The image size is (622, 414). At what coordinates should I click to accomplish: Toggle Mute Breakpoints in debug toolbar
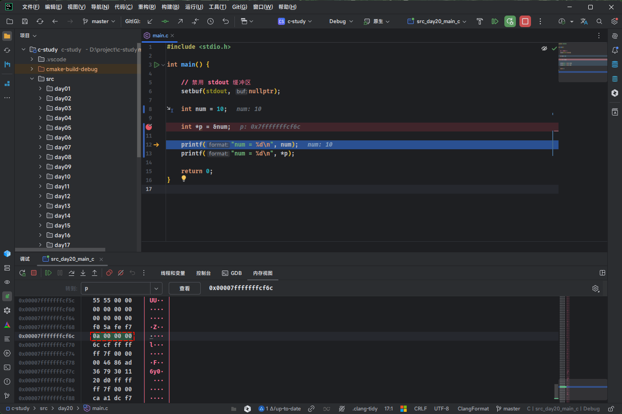121,273
